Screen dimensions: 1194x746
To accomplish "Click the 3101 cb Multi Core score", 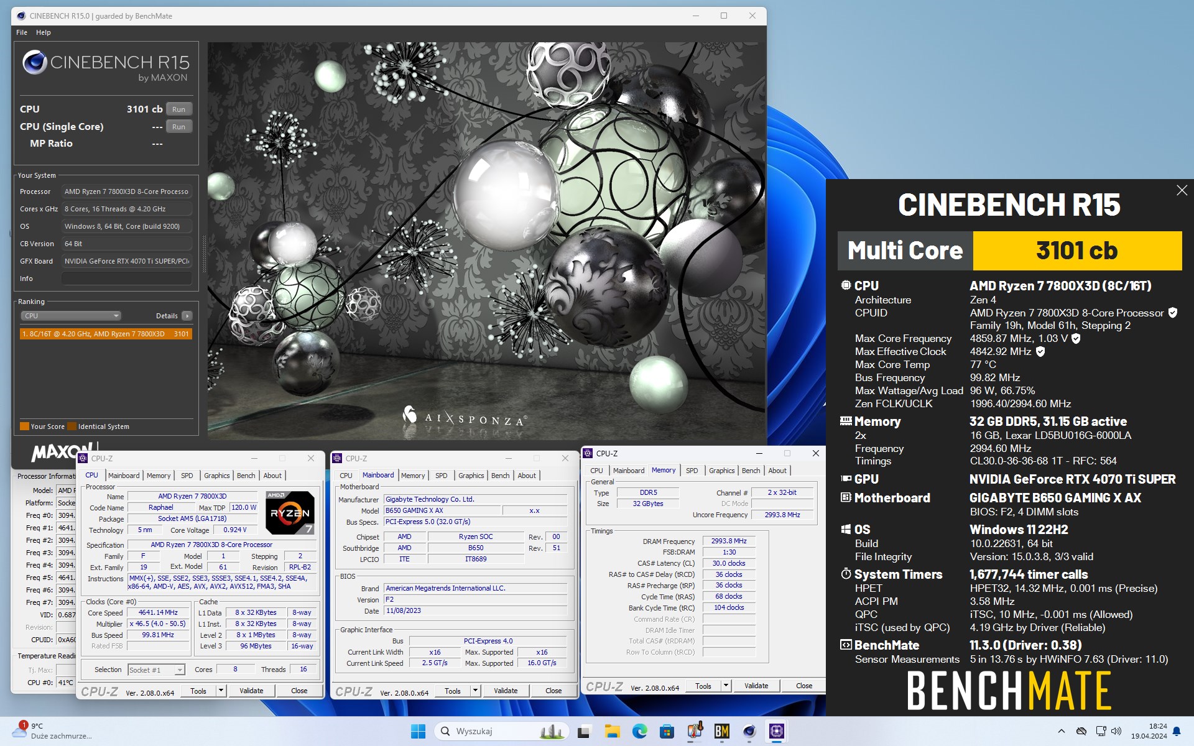I will (x=1076, y=251).
